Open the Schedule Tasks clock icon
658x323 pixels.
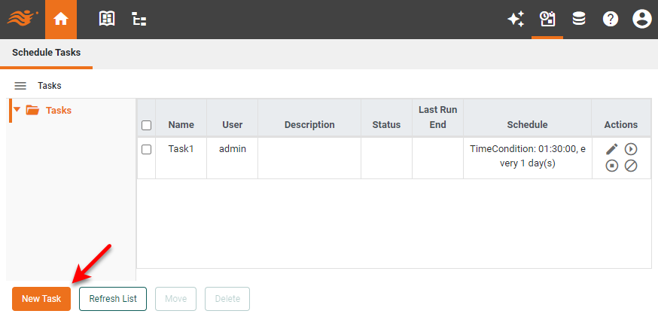click(547, 20)
